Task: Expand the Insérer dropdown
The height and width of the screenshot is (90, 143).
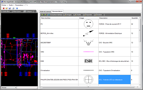Action: click(99, 15)
